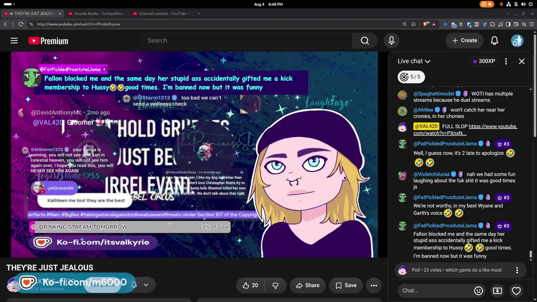Open the account avatar menu
Viewport: 537px width, 302px height.
517,41
